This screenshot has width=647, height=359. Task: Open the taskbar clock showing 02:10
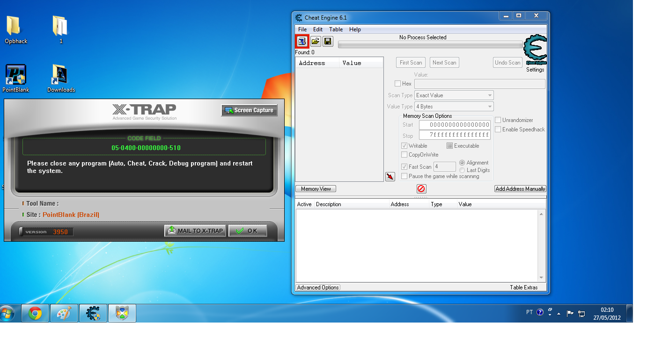click(607, 313)
